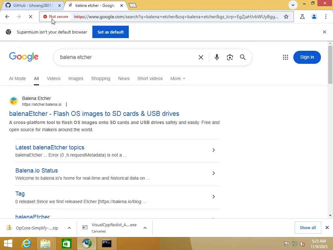Open the experiments flask icon
This screenshot has height=250, width=333.
pos(302,17)
